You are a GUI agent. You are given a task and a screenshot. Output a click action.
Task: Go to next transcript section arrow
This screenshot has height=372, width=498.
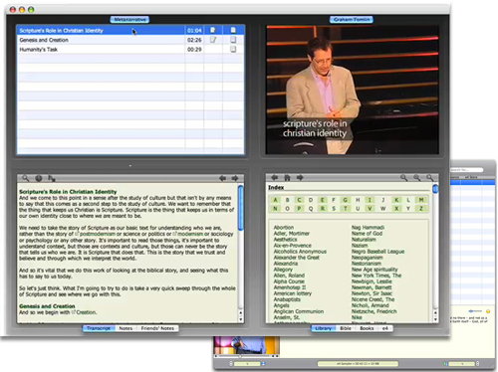click(x=235, y=178)
